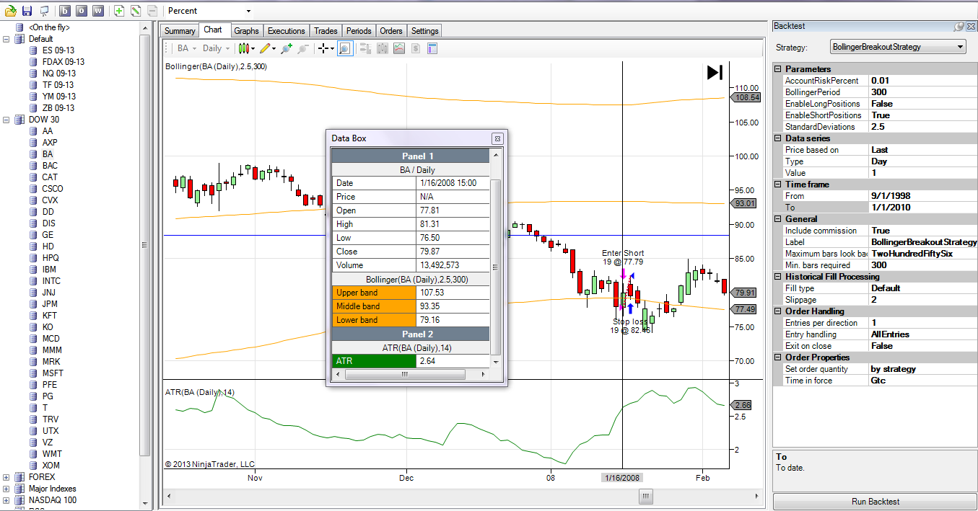Collapse the Parameters section

779,69
